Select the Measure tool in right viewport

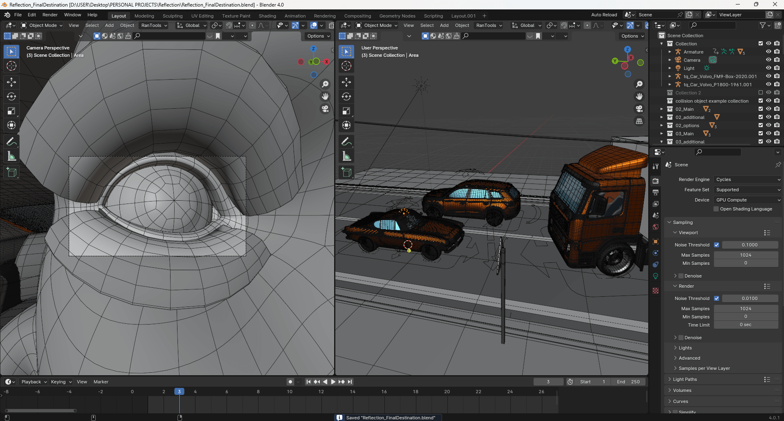(346, 156)
